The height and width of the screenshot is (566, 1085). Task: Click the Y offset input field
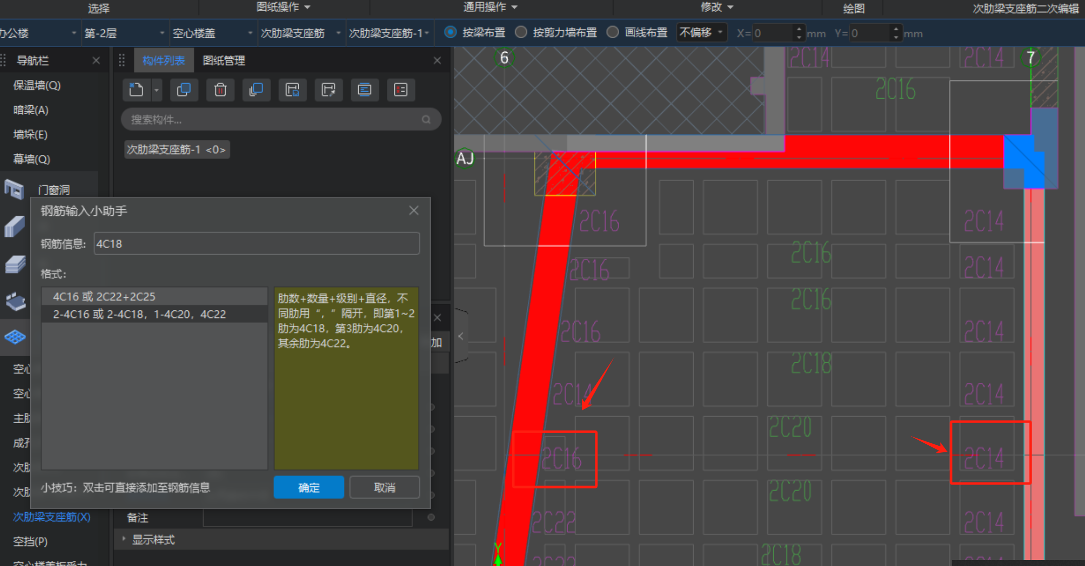(869, 34)
